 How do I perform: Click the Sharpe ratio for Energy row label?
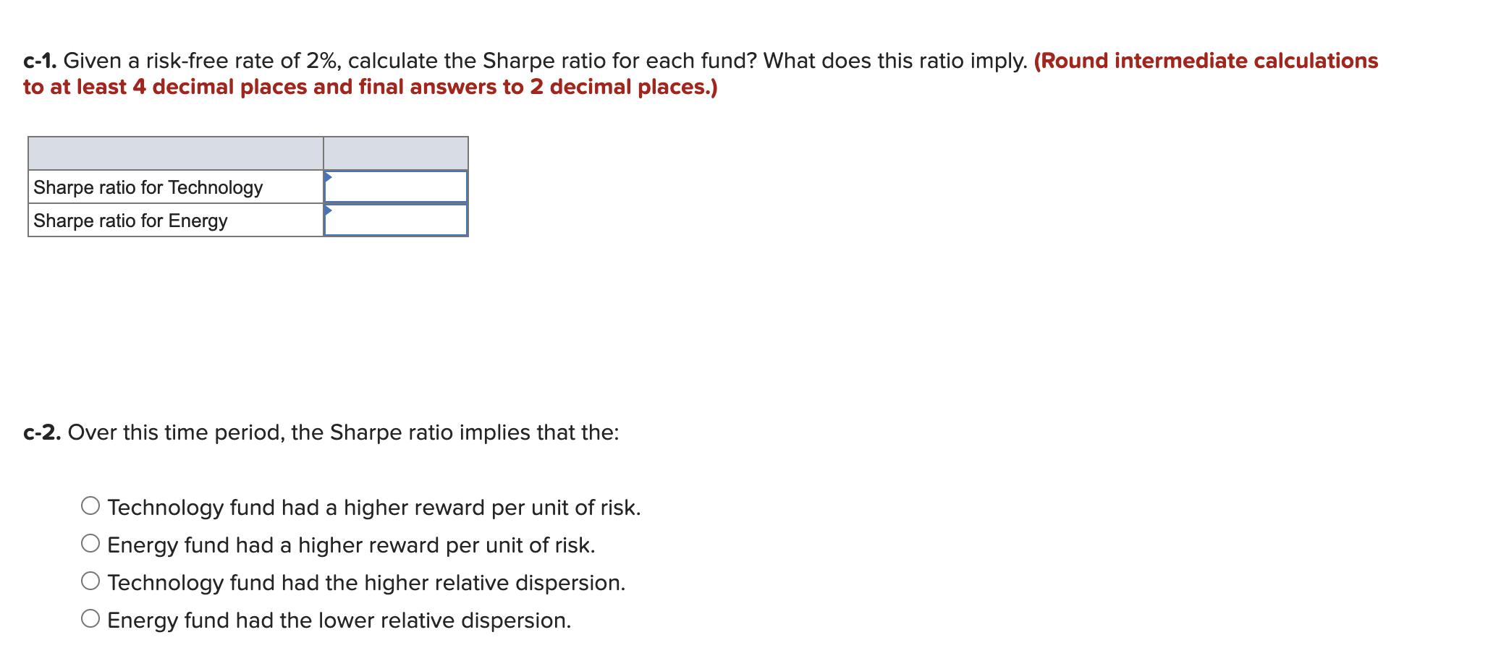click(x=130, y=221)
